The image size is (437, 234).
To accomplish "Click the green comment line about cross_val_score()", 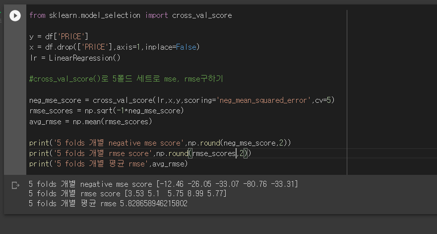I will tap(126, 79).
